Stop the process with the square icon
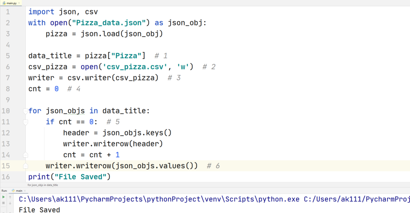The image size is (410, 213). 3,203
